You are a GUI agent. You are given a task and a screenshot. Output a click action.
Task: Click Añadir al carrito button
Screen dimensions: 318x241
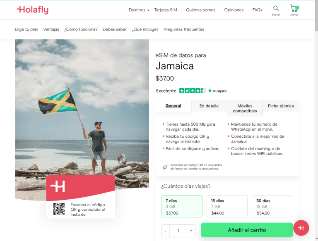click(x=247, y=230)
